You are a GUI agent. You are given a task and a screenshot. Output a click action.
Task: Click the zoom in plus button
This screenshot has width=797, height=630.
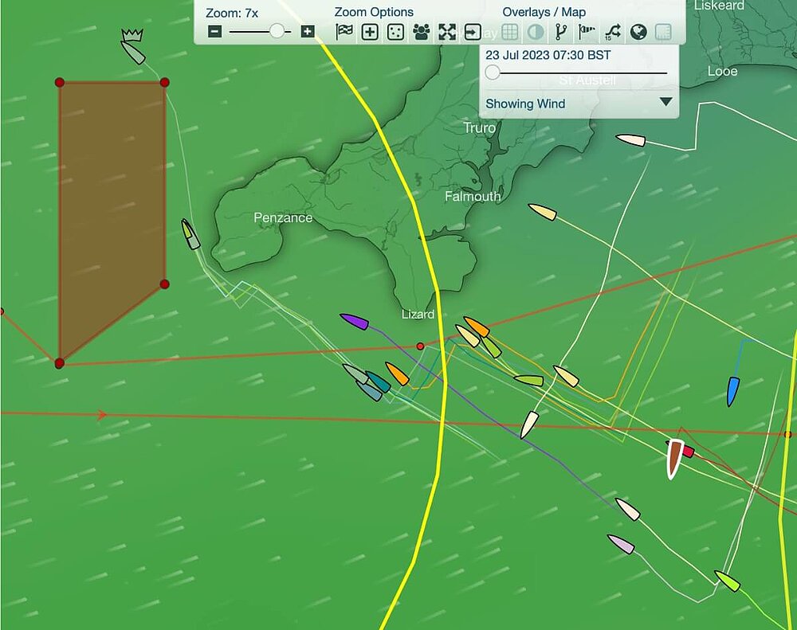click(308, 32)
